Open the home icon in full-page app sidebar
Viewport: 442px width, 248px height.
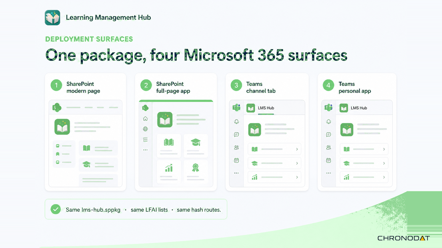click(145, 118)
